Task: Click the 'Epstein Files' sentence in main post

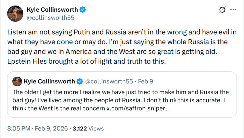Action: click(86, 61)
